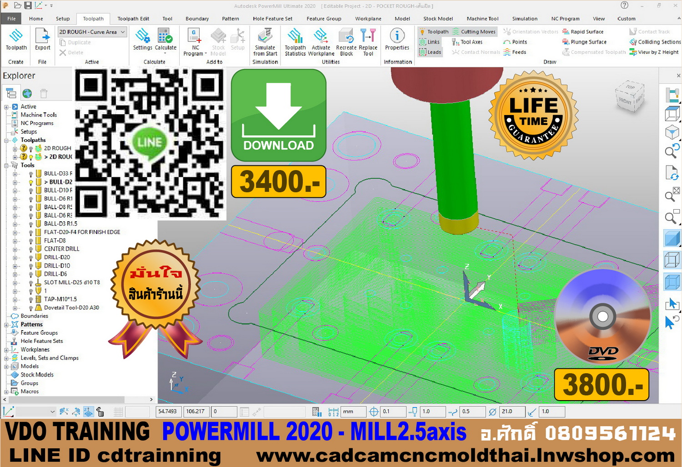682x467 pixels.
Task: Expand the Workplanes tree node
Action: [x=6, y=350]
